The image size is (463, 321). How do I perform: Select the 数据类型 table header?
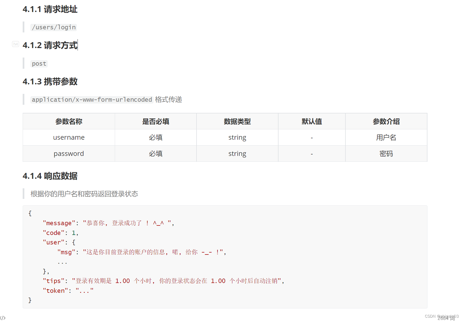[237, 121]
